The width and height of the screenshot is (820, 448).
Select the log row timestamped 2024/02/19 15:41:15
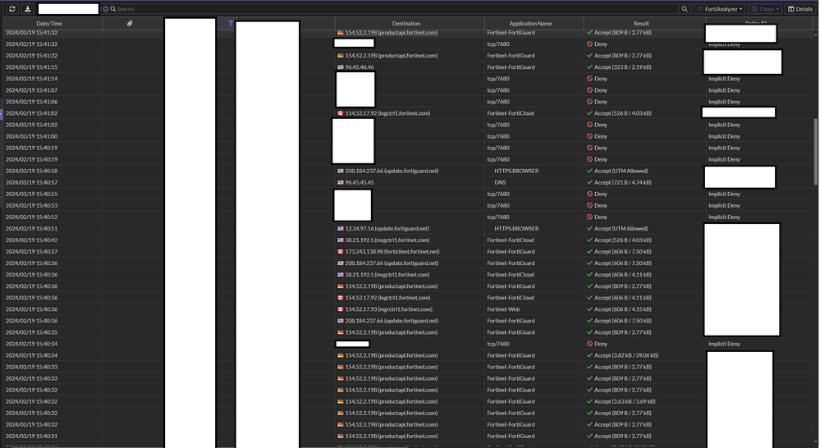point(408,67)
